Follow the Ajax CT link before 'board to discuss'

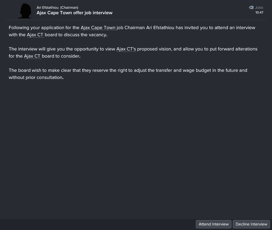35,35
